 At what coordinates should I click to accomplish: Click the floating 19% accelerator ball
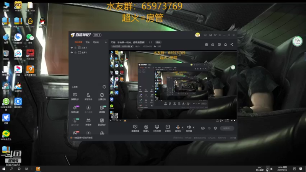[297, 41]
